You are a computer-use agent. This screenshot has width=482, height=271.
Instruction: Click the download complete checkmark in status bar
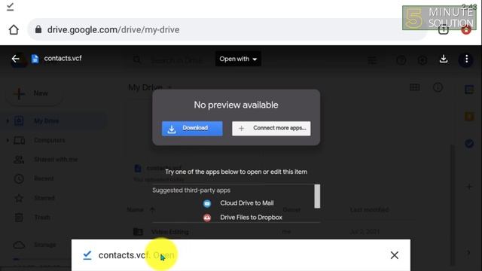pyautogui.click(x=10, y=7)
